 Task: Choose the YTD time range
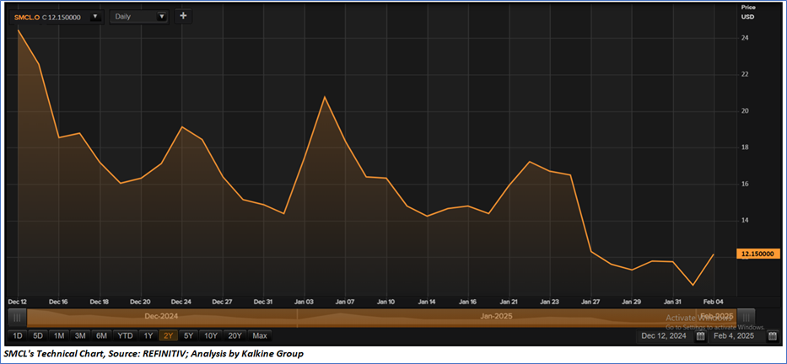[125, 336]
